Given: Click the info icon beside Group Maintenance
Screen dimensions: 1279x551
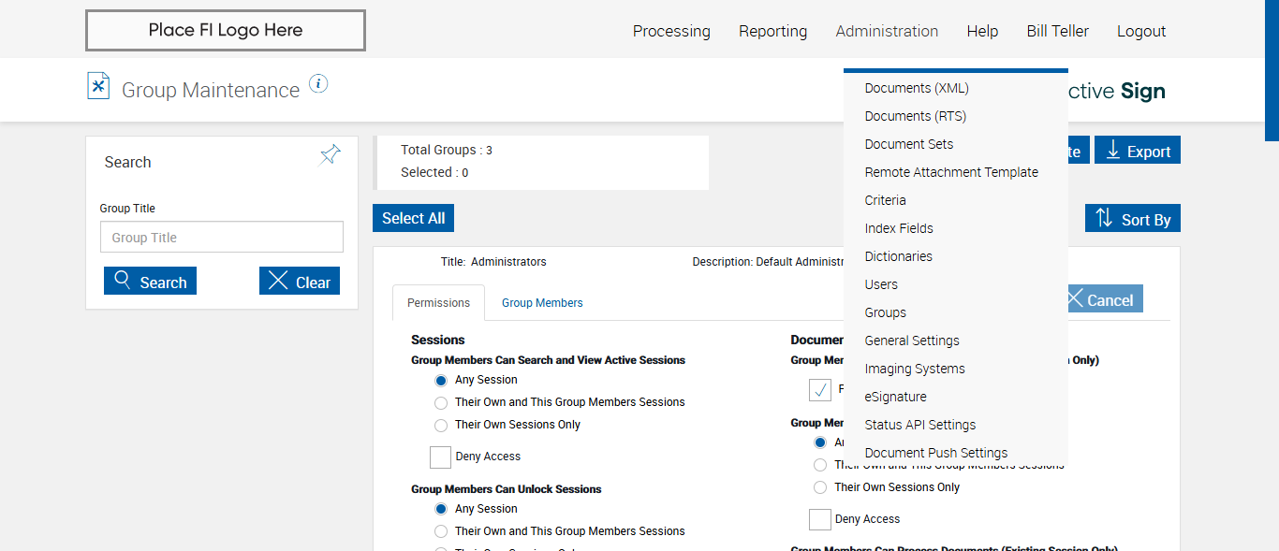Looking at the screenshot, I should tap(318, 84).
